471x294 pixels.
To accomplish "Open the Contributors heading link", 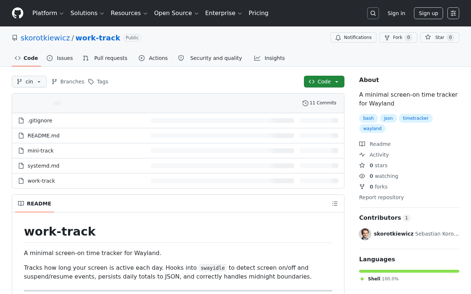I will [385, 218].
